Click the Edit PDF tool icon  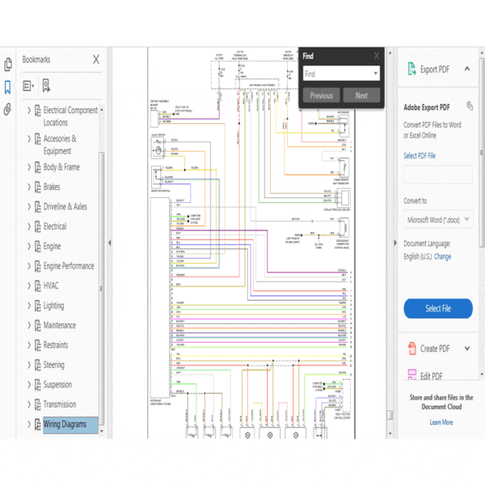pyautogui.click(x=412, y=374)
